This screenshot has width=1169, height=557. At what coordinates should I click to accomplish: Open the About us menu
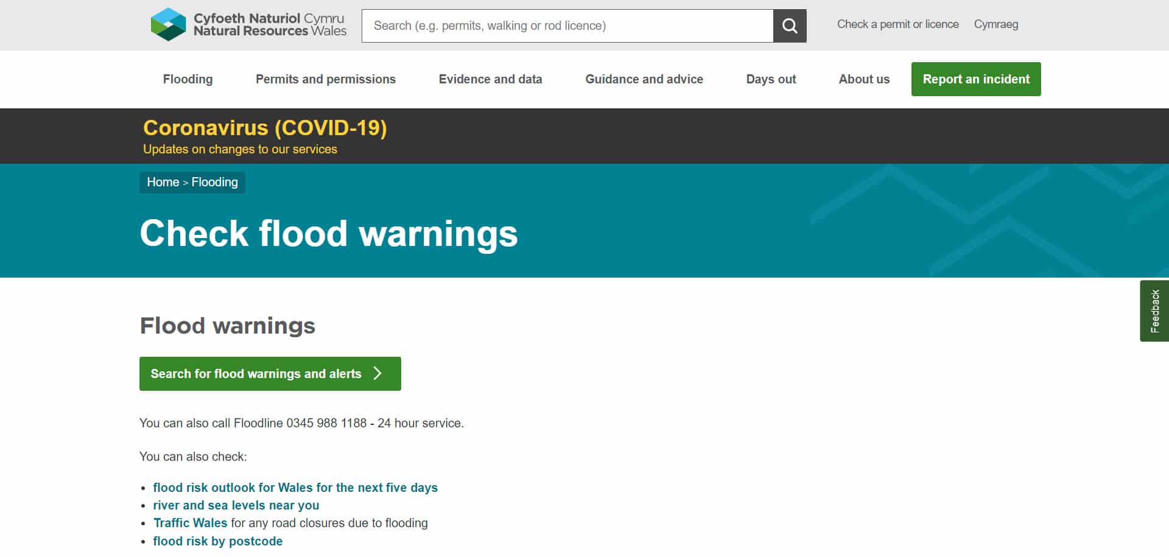[x=863, y=79]
